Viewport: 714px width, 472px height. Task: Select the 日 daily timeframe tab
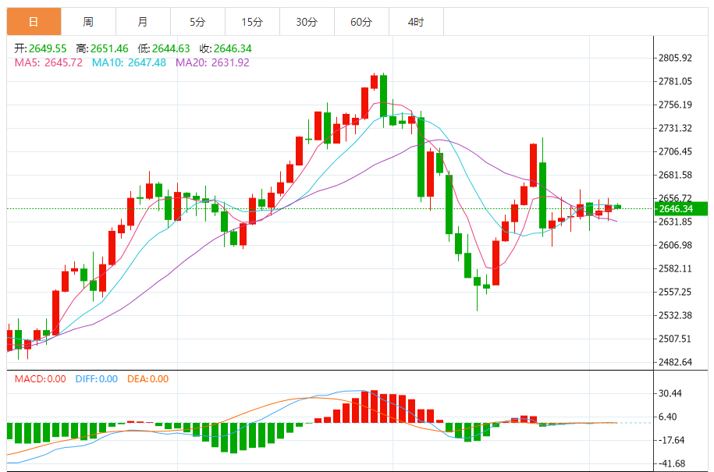pos(34,21)
